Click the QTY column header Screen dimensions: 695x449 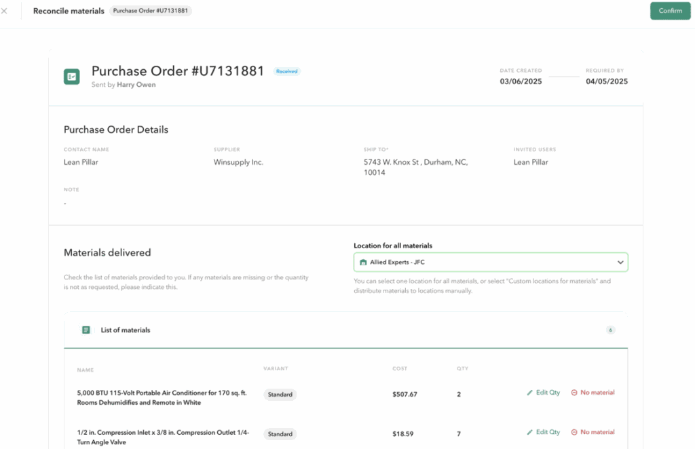pyautogui.click(x=463, y=368)
